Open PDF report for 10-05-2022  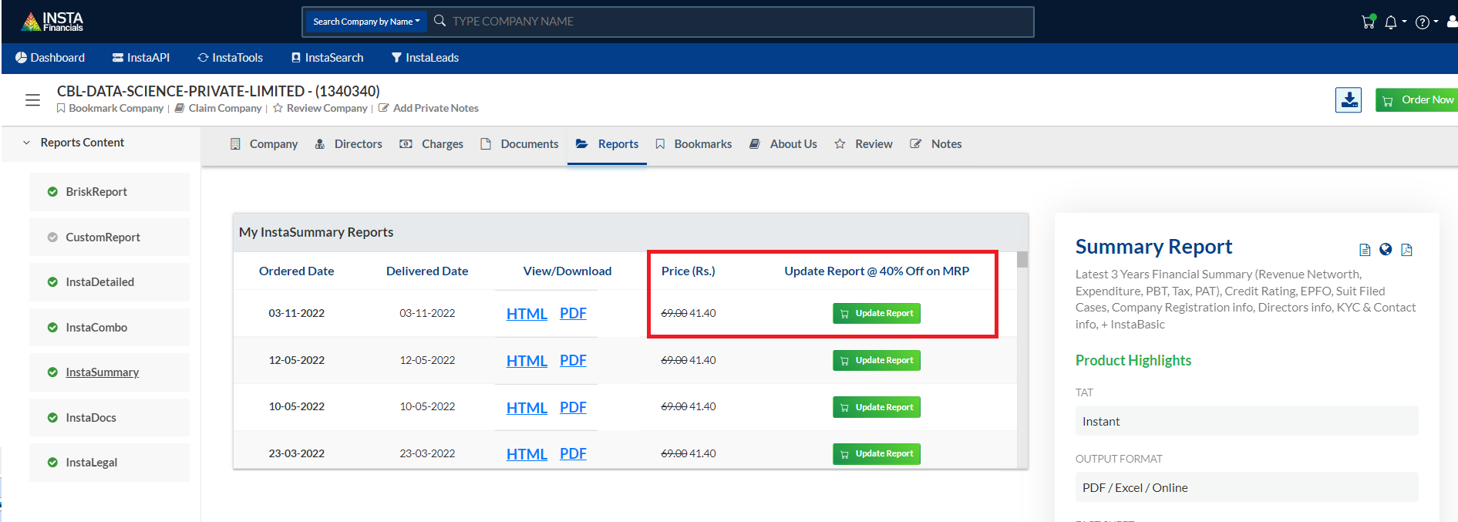click(573, 408)
